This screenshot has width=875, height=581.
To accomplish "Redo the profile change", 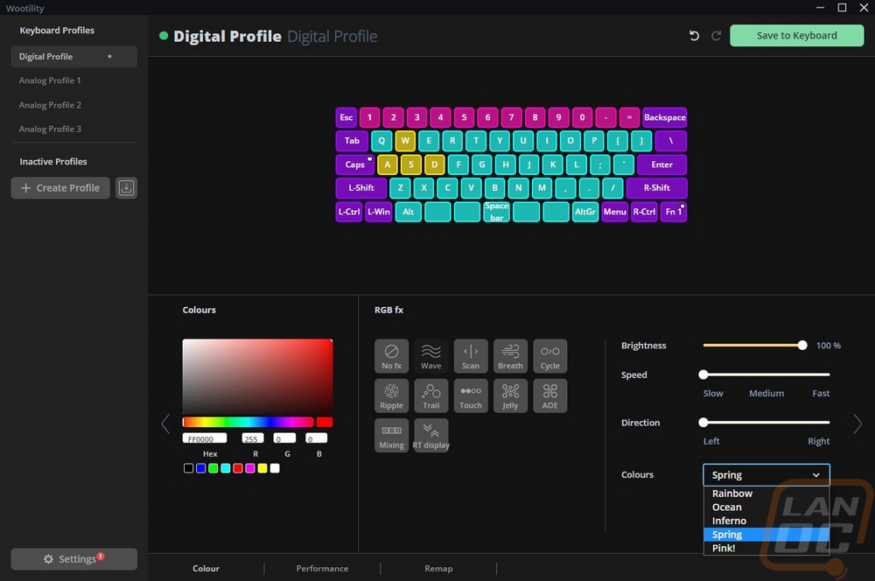I will point(716,36).
